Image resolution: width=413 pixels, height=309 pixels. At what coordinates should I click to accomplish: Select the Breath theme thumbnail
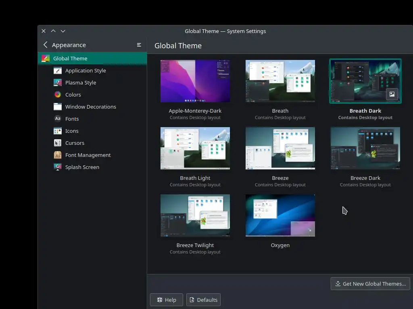coord(280,81)
